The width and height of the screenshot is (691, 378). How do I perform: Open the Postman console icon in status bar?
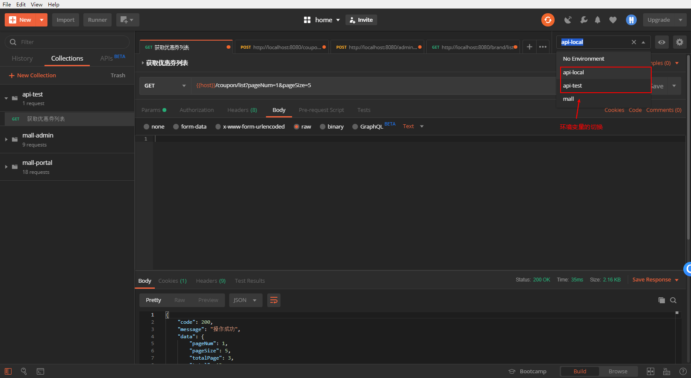point(40,371)
